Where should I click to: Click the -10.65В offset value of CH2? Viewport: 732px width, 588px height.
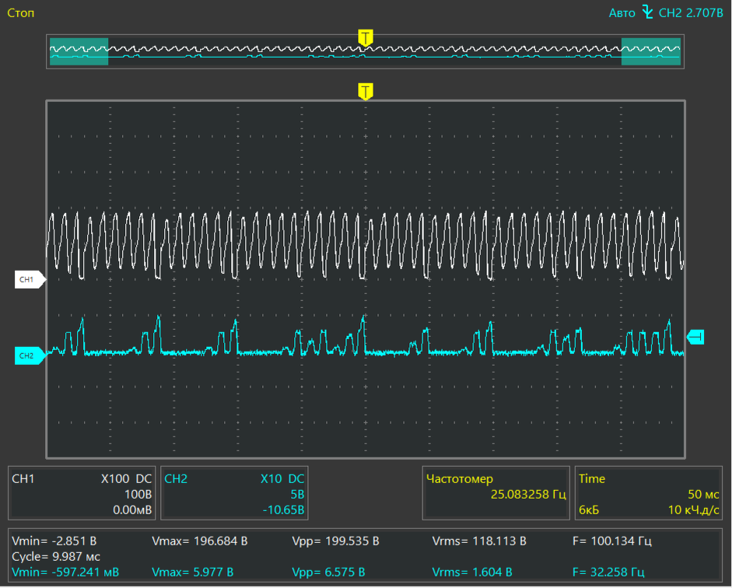click(283, 510)
